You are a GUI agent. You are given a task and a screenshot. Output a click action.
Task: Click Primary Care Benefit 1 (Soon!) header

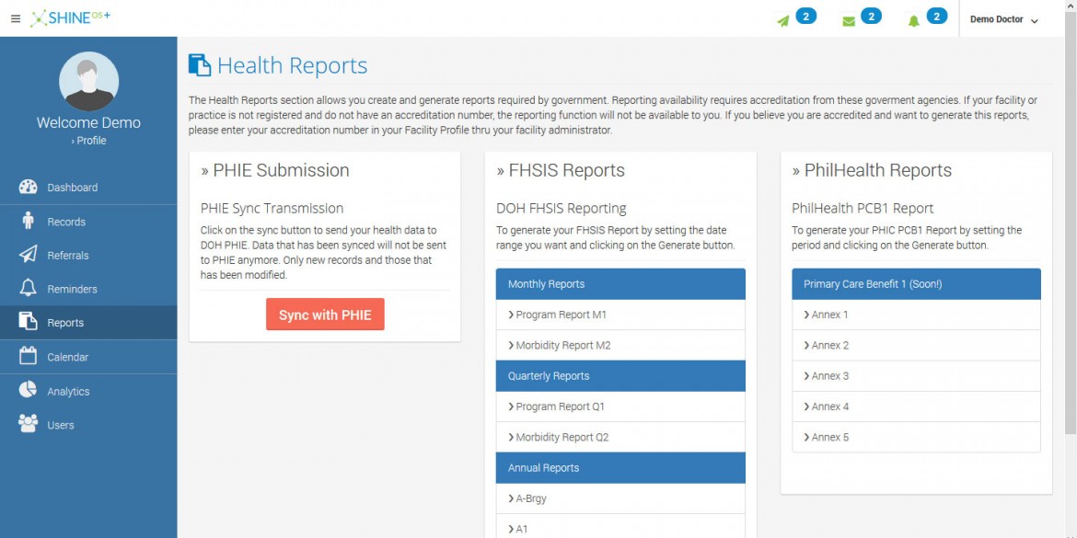(916, 284)
